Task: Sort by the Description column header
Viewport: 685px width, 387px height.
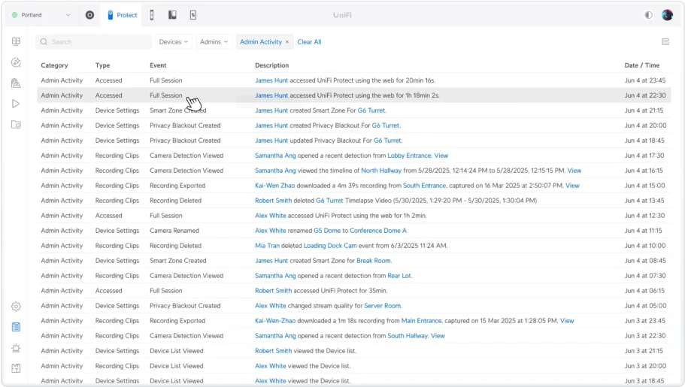Action: pyautogui.click(x=271, y=65)
